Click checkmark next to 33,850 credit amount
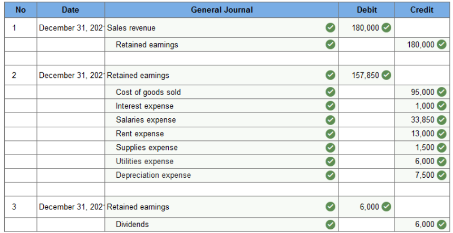Image resolution: width=453 pixels, height=233 pixels. point(441,120)
